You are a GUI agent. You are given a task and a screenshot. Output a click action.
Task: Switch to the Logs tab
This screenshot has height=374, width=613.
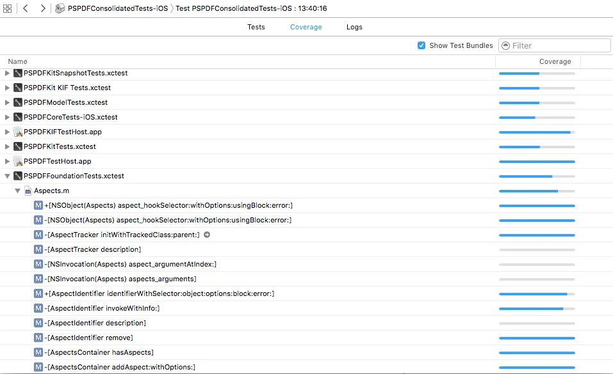tap(354, 27)
